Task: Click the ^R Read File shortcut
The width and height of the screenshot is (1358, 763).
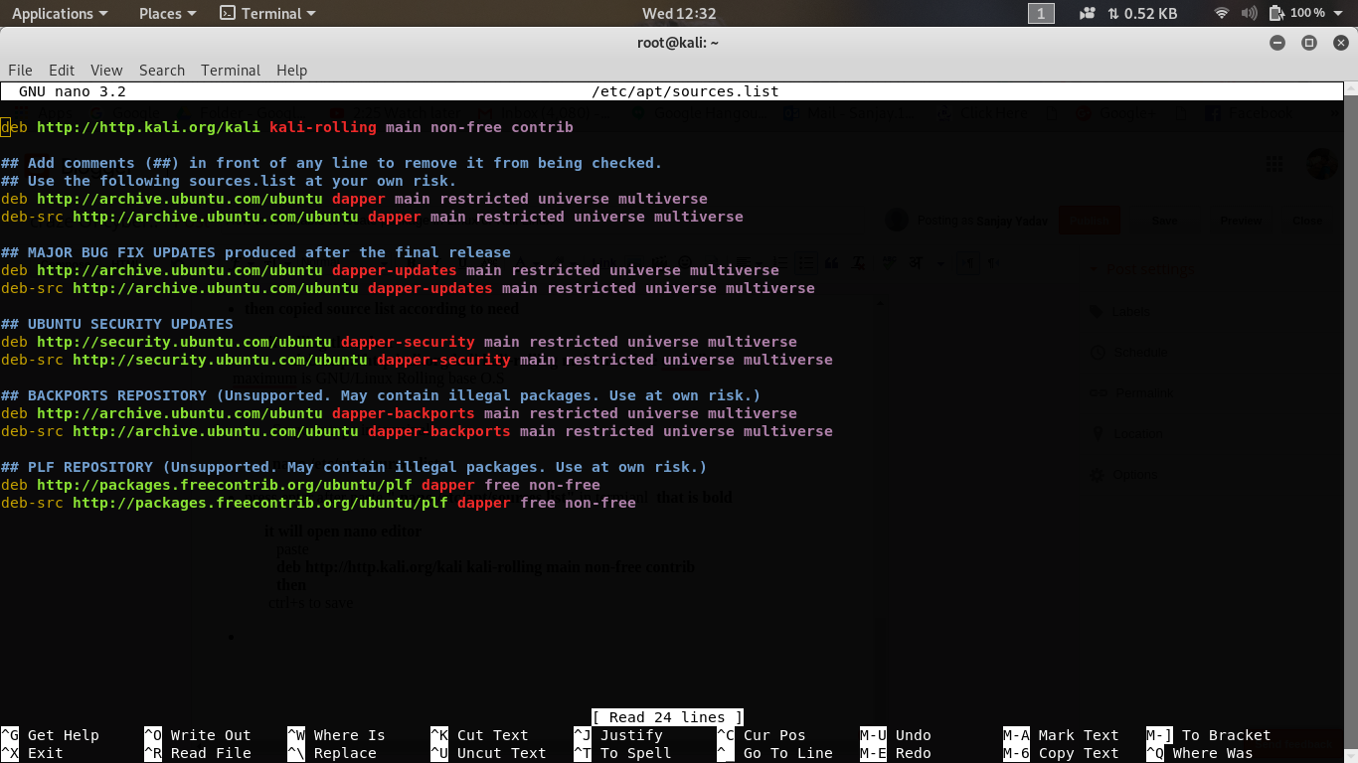Action: click(x=198, y=753)
